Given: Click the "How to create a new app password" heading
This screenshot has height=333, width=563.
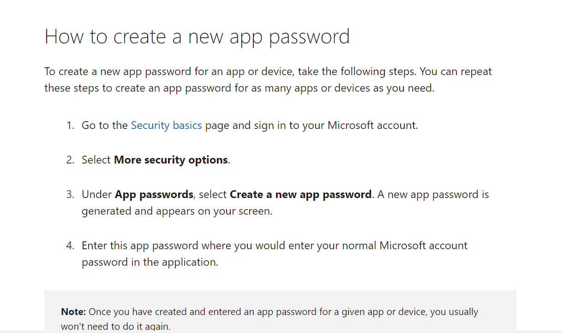Looking at the screenshot, I should (197, 37).
